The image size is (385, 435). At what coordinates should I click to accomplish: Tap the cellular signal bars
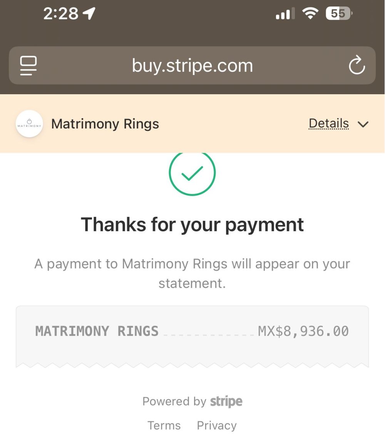[x=285, y=14]
